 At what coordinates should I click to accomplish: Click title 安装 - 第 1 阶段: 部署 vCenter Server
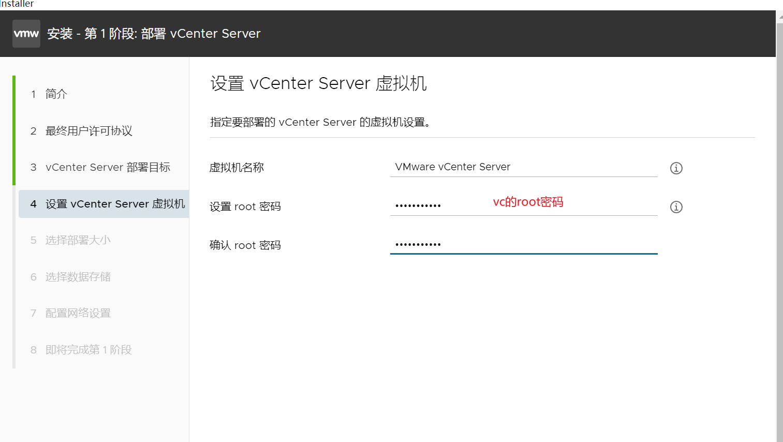154,34
